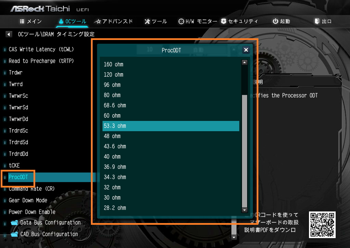
Task: Select the TwrwrSc setting
Action: (x=18, y=96)
